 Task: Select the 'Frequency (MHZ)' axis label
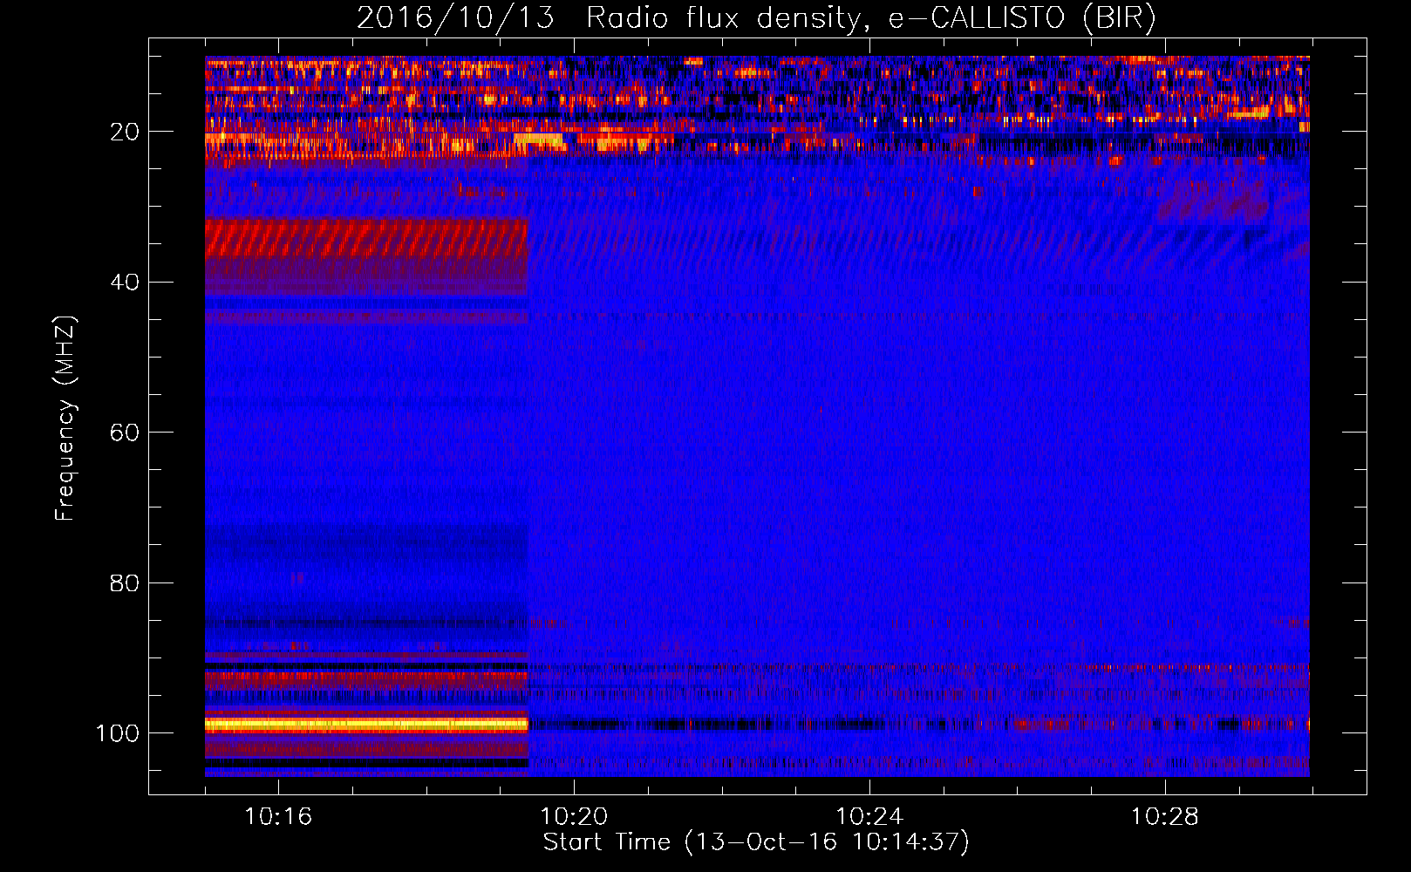click(x=65, y=419)
